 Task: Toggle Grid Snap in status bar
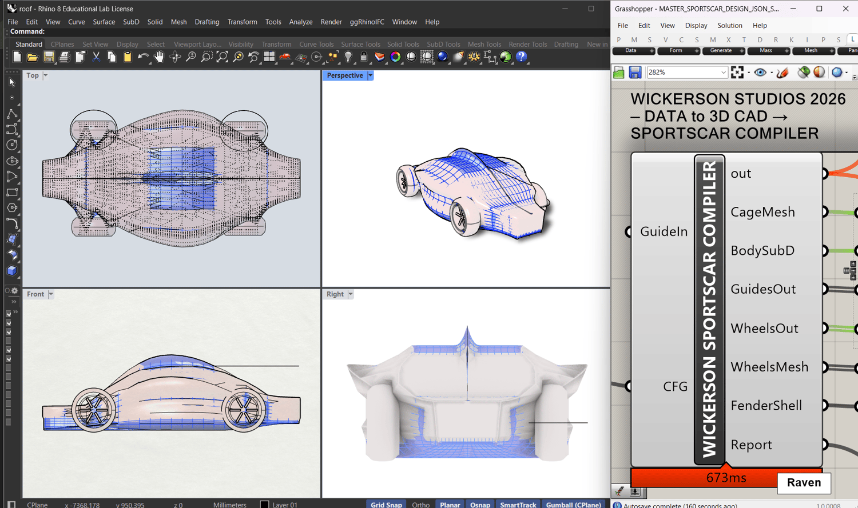tap(386, 505)
